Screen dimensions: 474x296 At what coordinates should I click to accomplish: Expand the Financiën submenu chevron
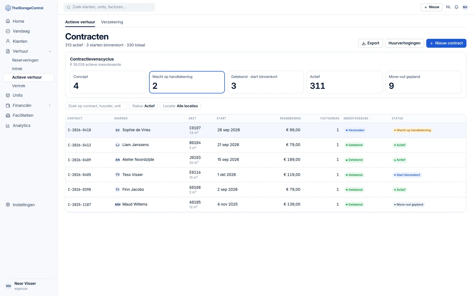(50, 105)
